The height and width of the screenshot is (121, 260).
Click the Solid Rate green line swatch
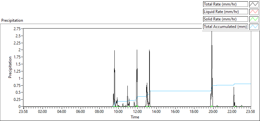(254, 19)
